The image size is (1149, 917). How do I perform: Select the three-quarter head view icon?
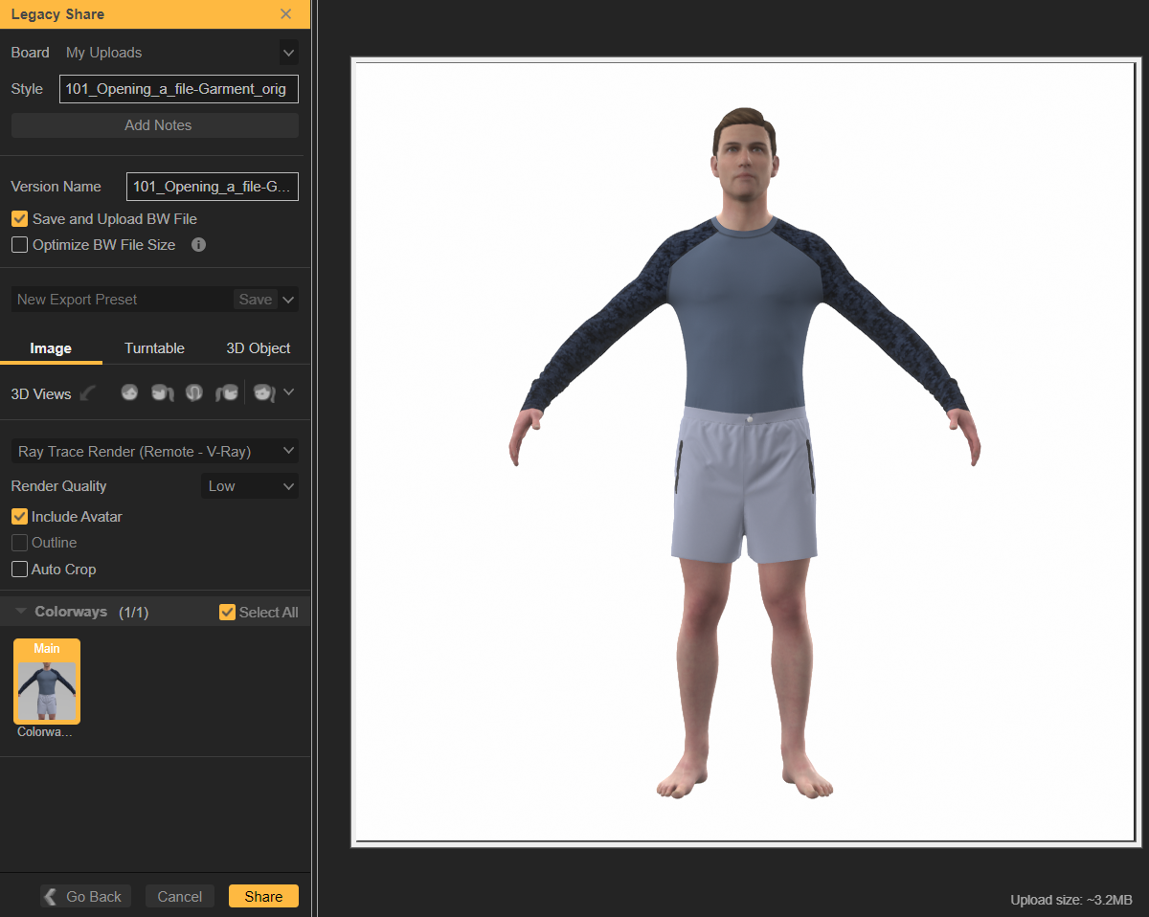pyautogui.click(x=264, y=393)
